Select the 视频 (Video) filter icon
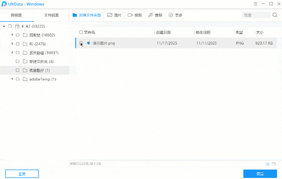 [x=130, y=15]
